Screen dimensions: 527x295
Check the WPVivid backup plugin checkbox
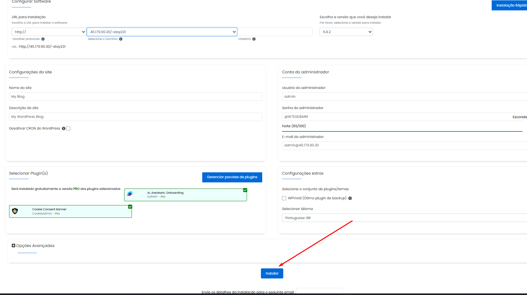tap(284, 198)
